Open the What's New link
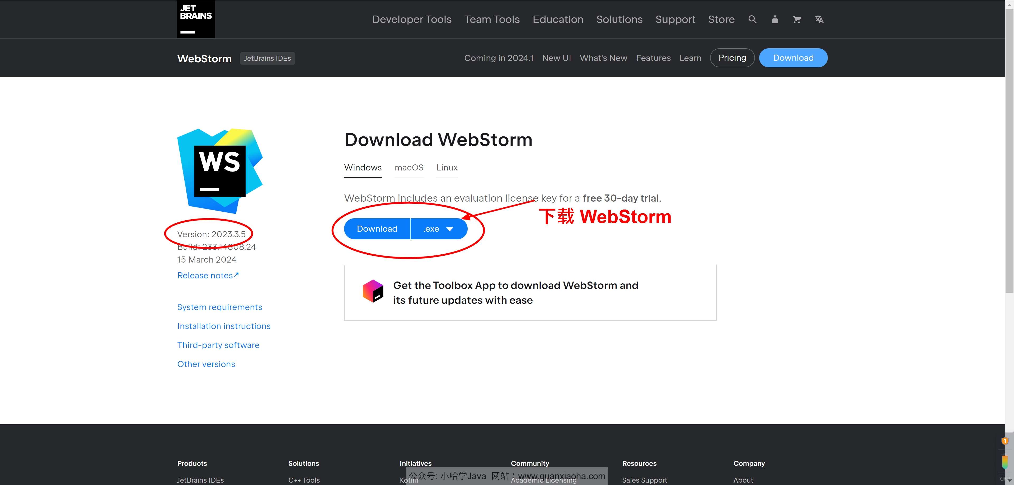The width and height of the screenshot is (1014, 485). (603, 58)
